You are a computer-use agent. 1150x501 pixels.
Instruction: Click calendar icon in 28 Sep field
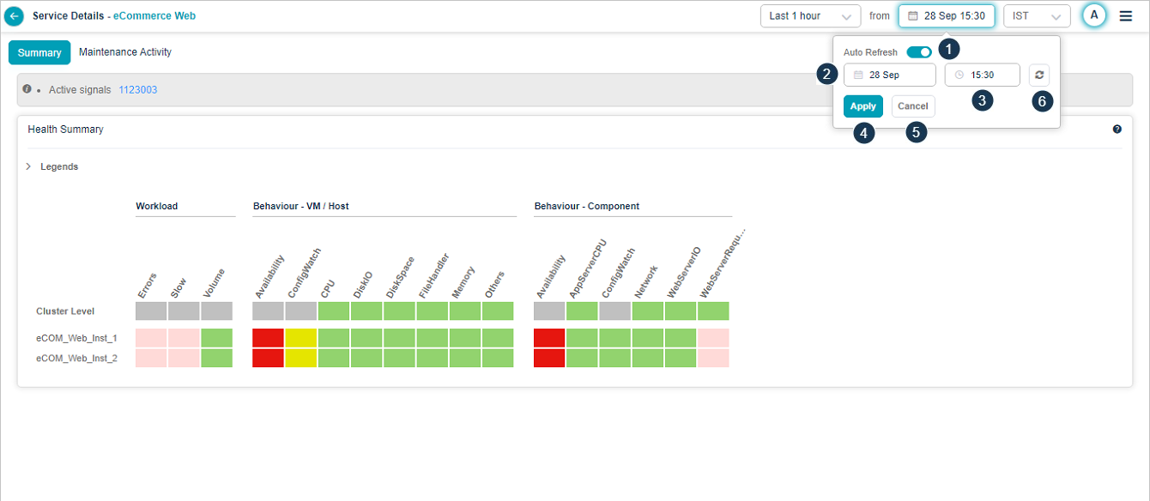point(858,75)
